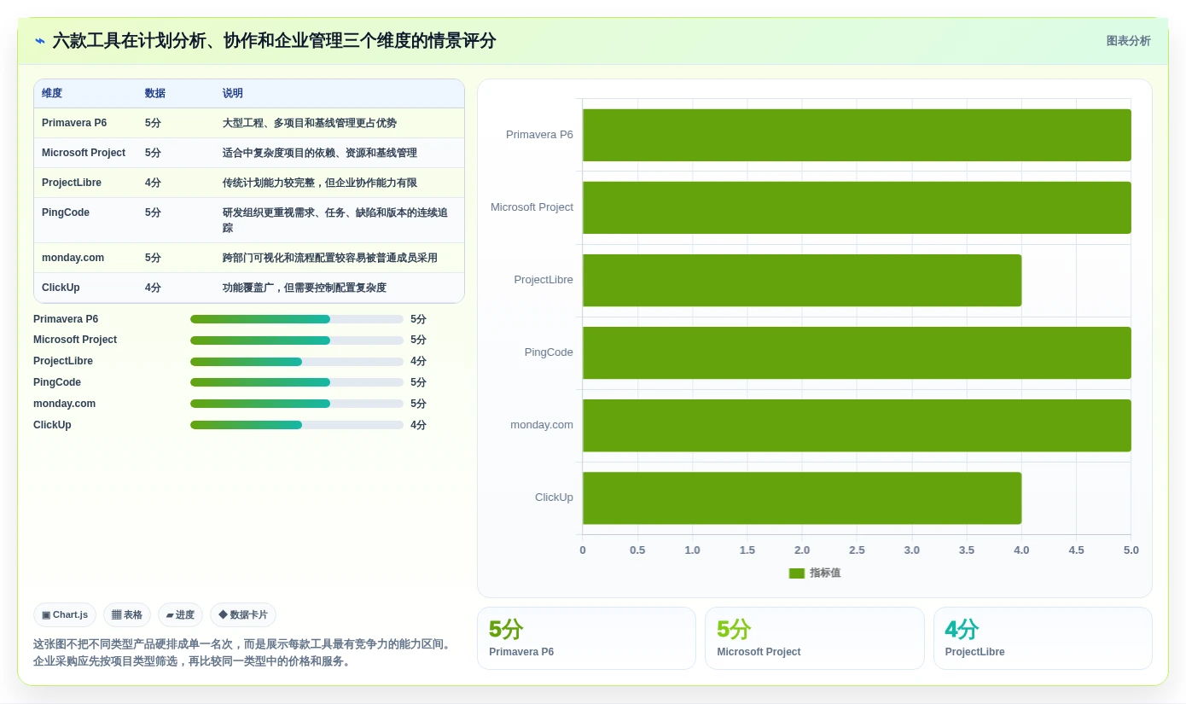Click the blue lightning icon beside the title
Screen dimensions: 1186x704
click(x=40, y=41)
